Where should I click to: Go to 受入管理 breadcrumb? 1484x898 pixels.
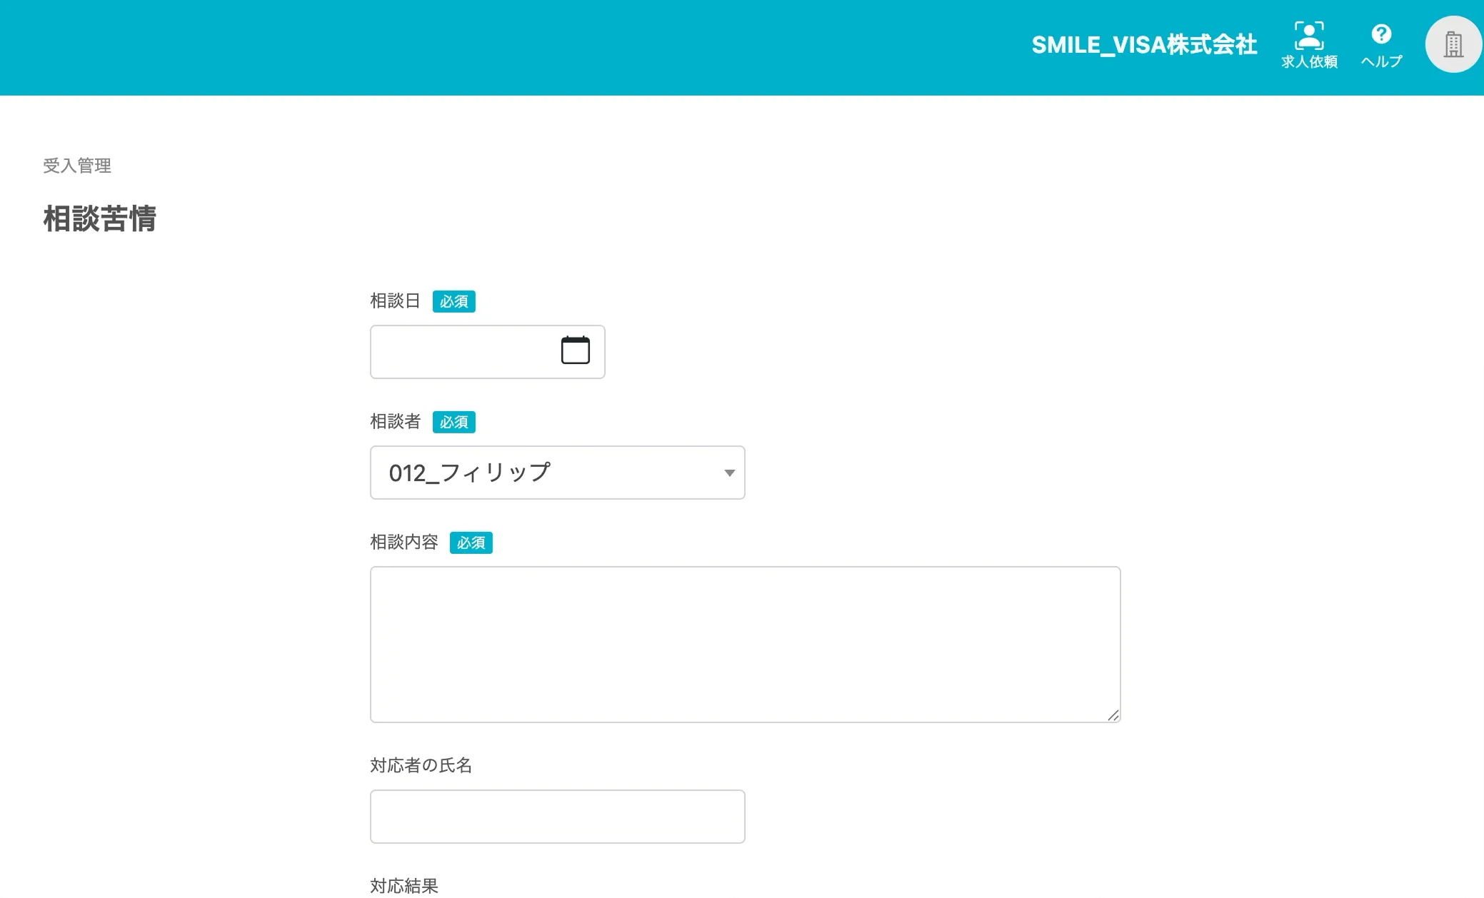77,166
